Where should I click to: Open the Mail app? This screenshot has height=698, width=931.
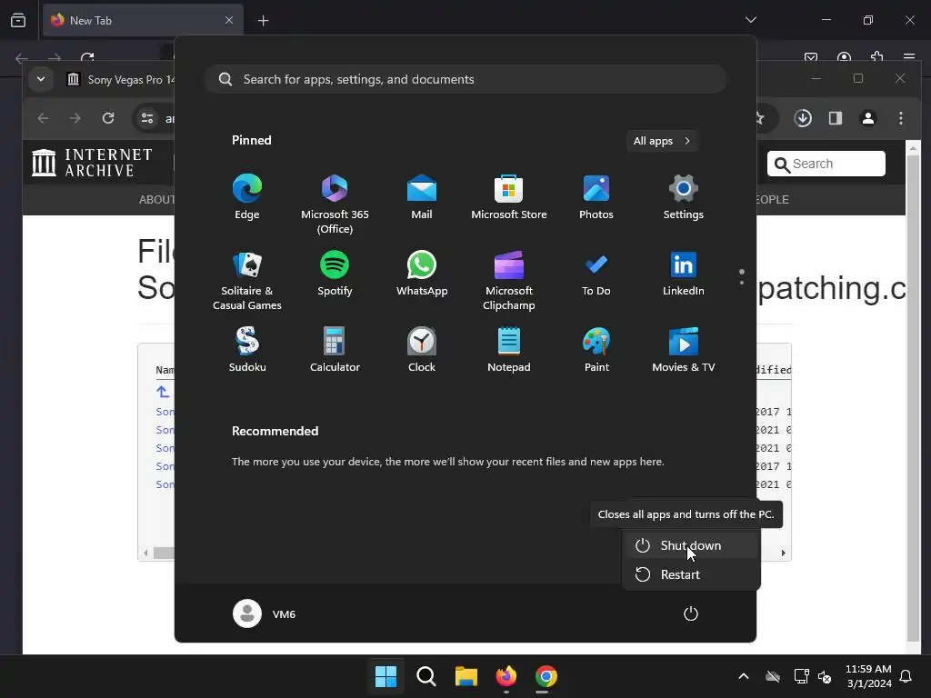click(422, 197)
